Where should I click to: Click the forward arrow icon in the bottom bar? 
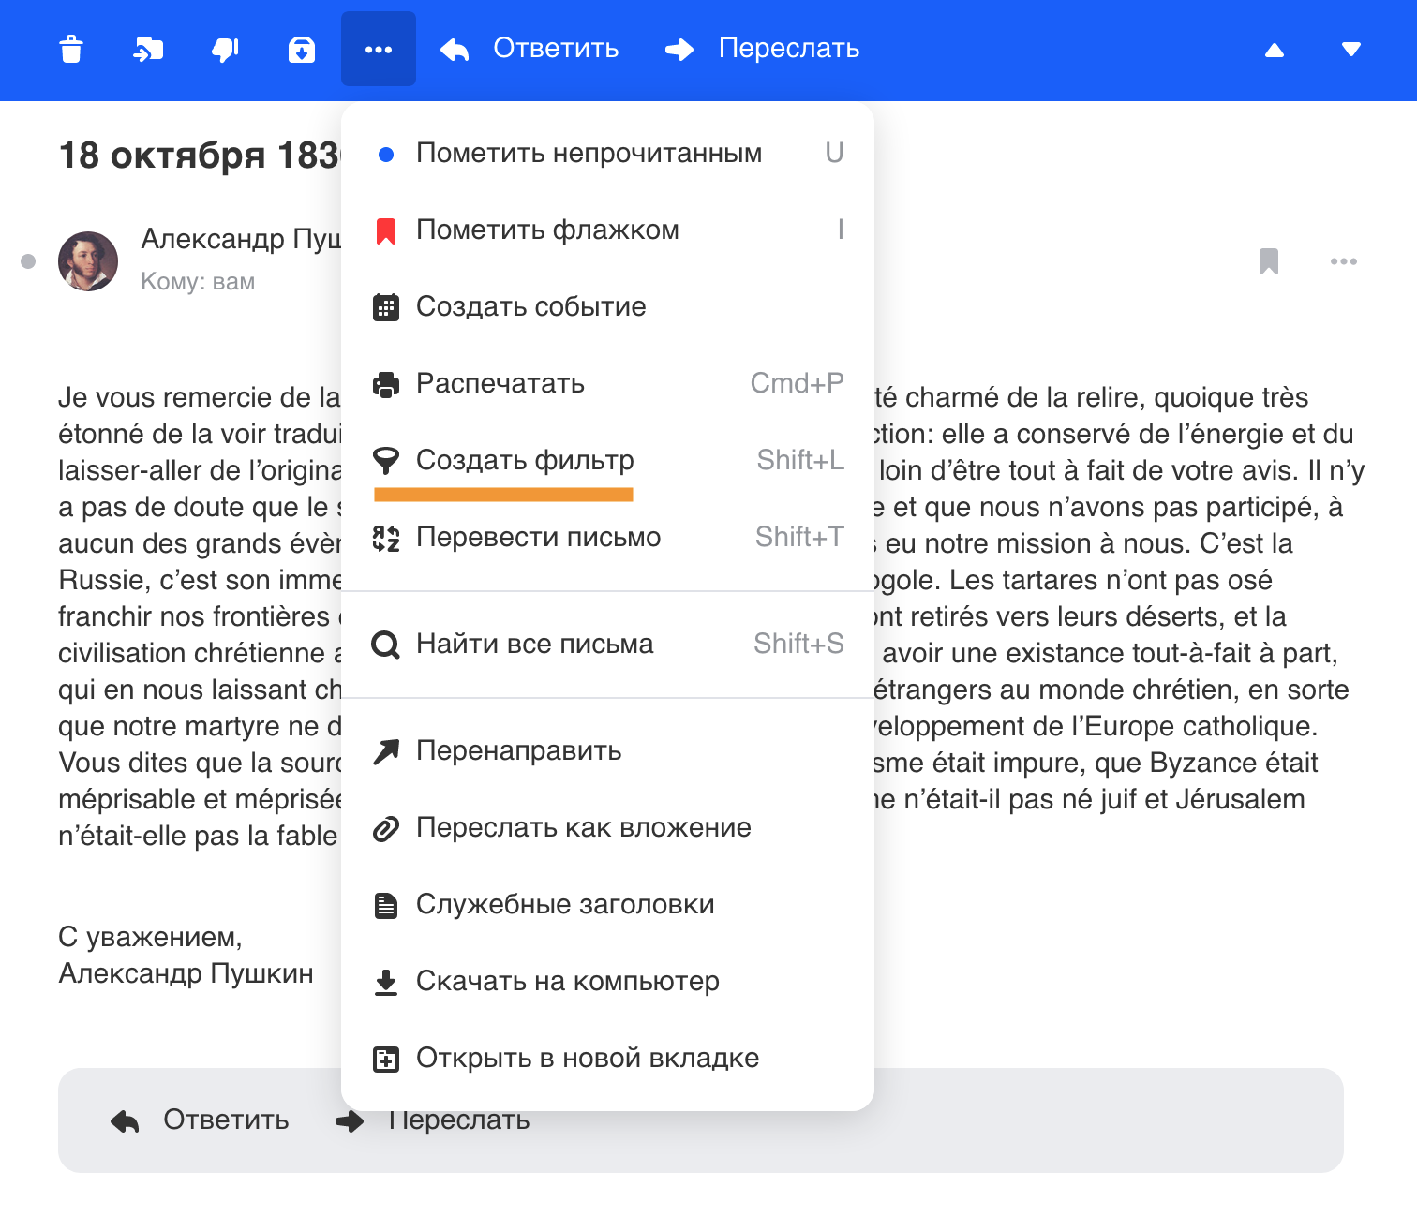(350, 1121)
